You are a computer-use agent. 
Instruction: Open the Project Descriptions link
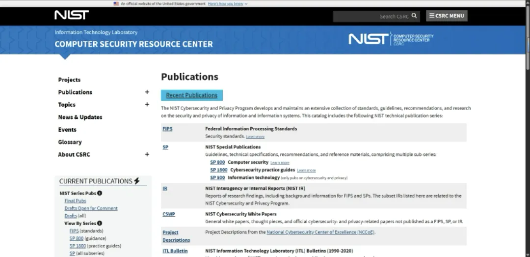(x=176, y=236)
